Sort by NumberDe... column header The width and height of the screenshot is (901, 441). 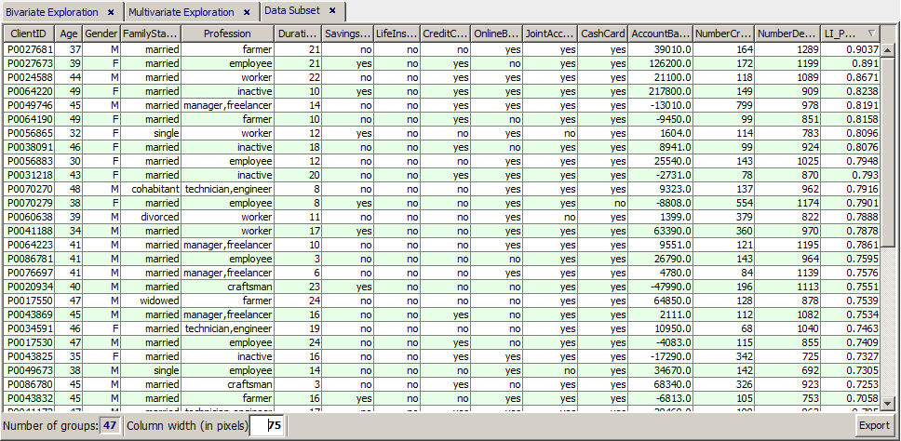tap(787, 33)
